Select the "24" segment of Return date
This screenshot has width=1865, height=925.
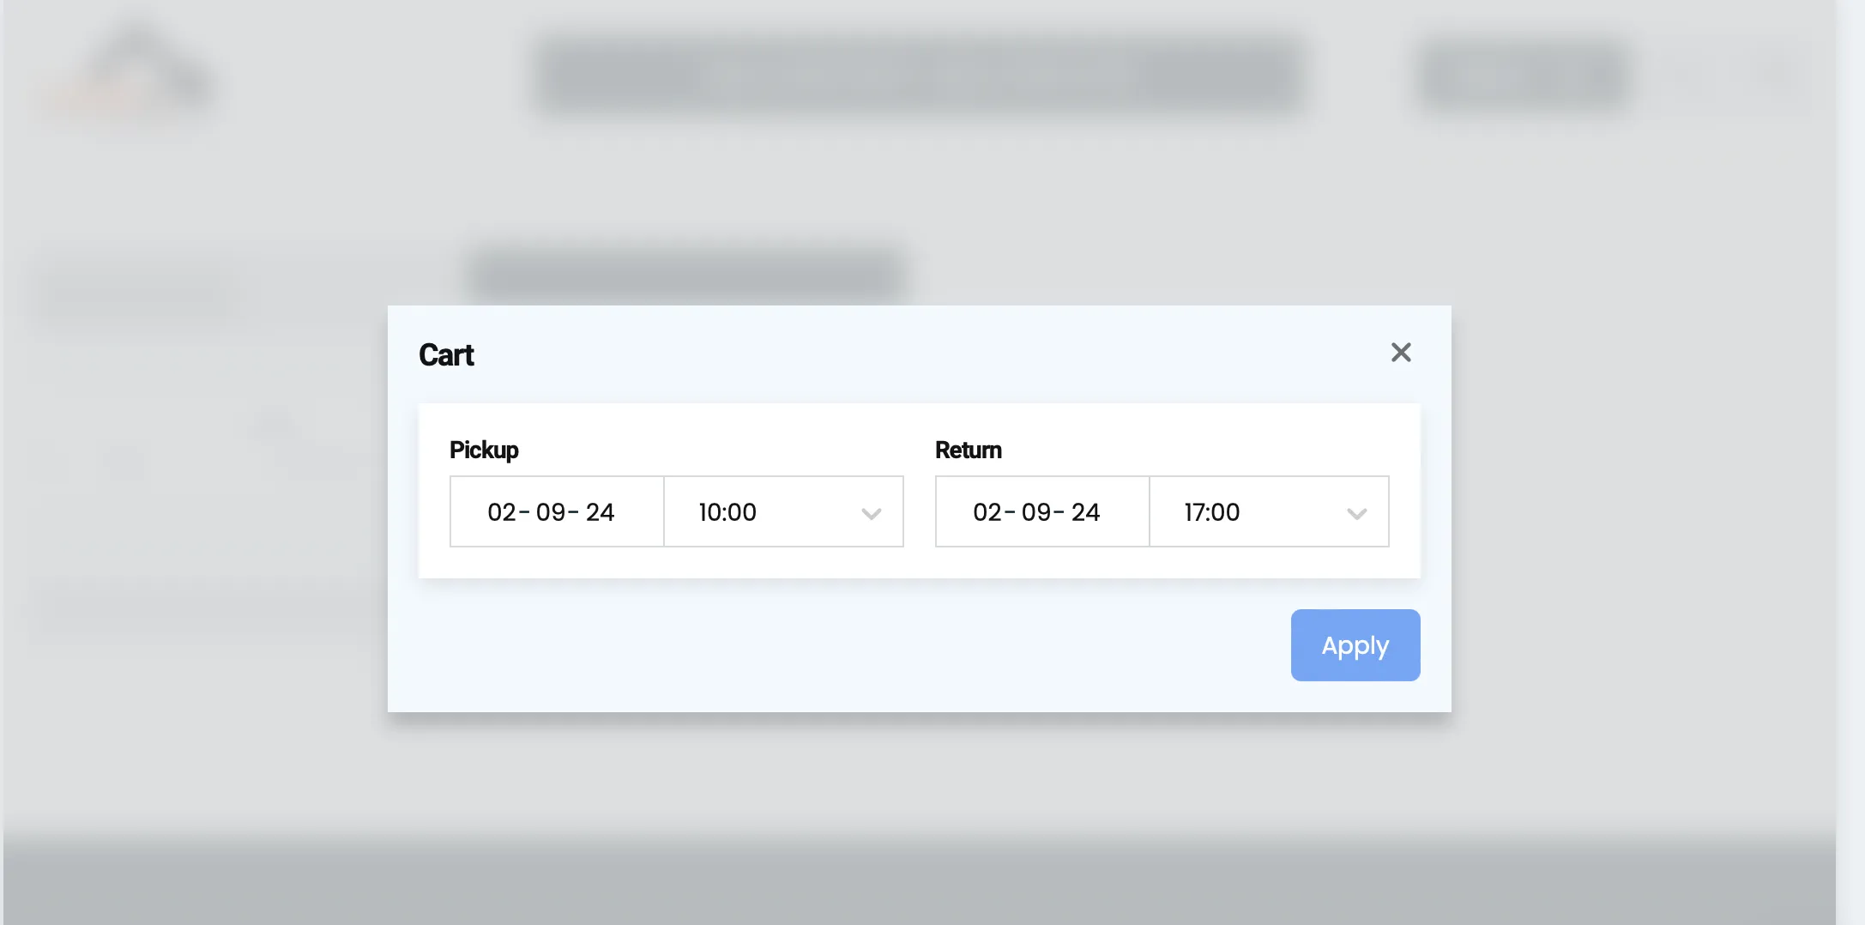1085,512
